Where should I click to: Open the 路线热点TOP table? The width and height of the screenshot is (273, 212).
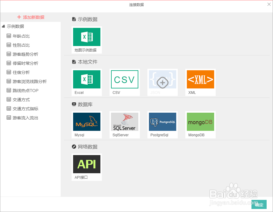(x=25, y=91)
